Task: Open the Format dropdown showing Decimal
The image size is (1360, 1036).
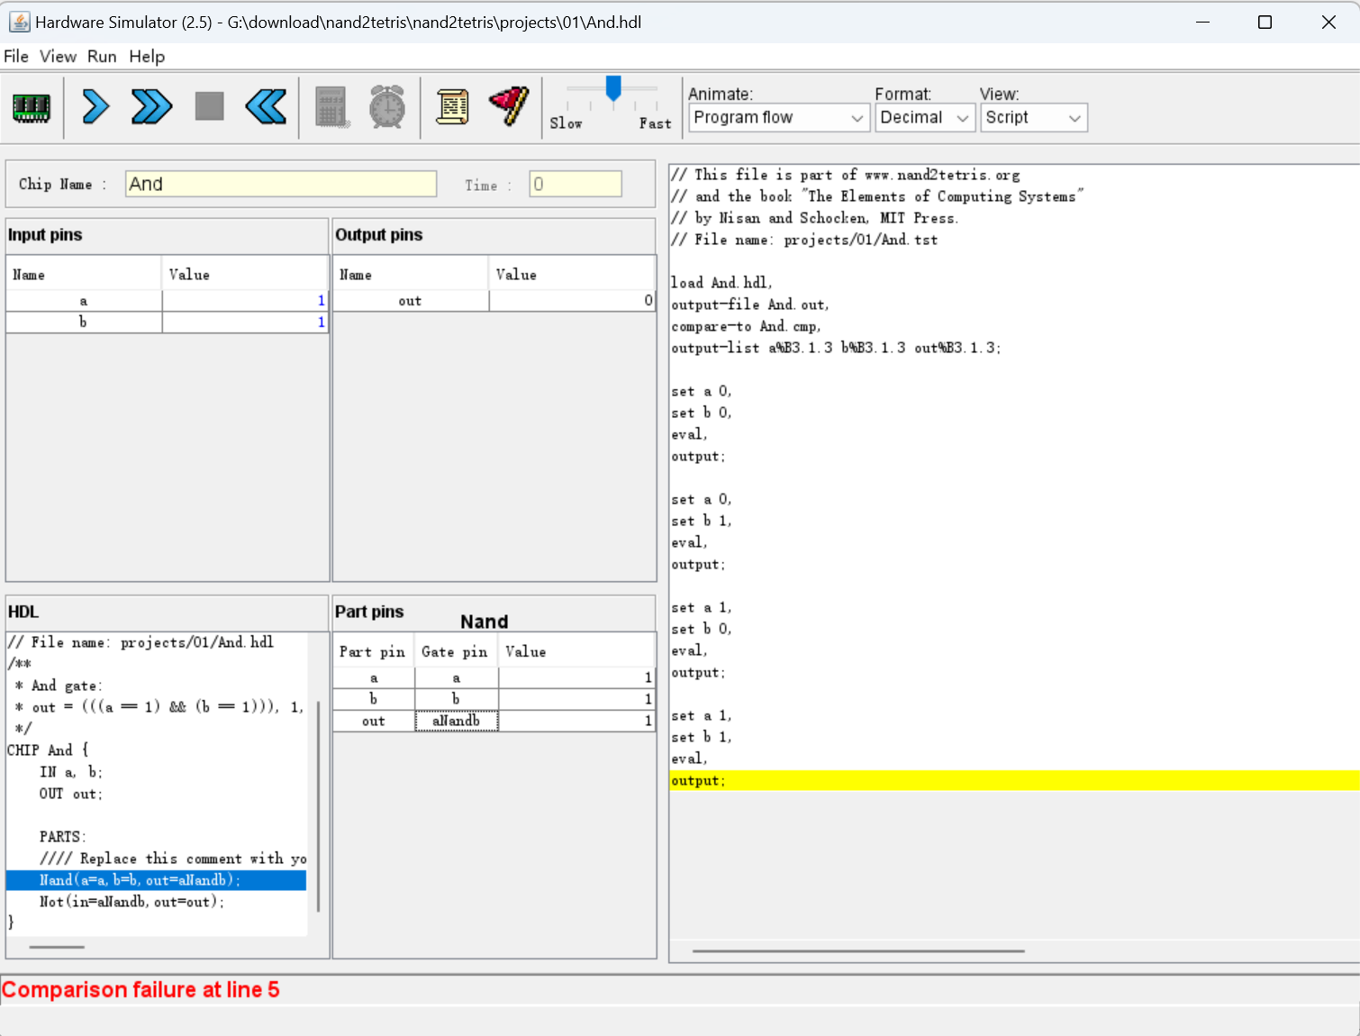Action: [924, 118]
